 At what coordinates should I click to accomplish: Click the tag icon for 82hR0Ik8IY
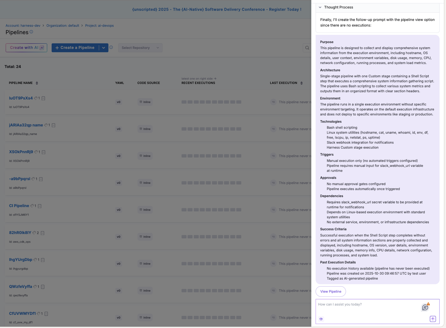tap(34, 233)
